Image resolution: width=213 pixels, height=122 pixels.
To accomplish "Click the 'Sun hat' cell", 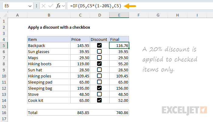I will coord(49,70).
